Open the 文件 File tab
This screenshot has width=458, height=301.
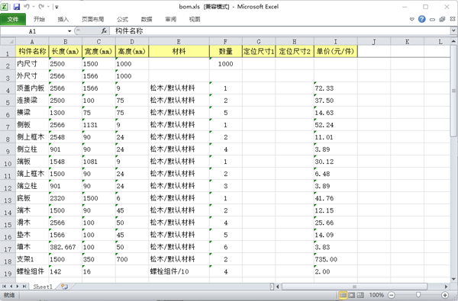click(13, 19)
